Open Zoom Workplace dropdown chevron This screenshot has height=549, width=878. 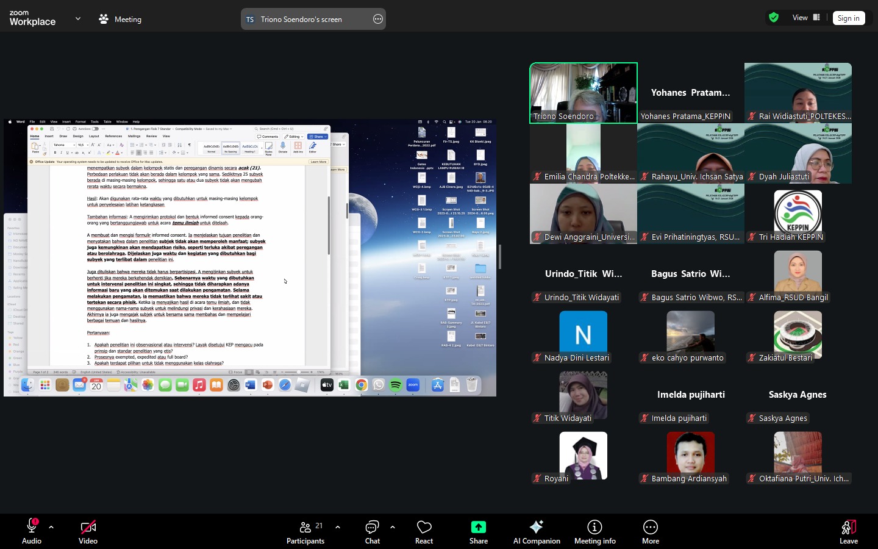[x=78, y=19]
